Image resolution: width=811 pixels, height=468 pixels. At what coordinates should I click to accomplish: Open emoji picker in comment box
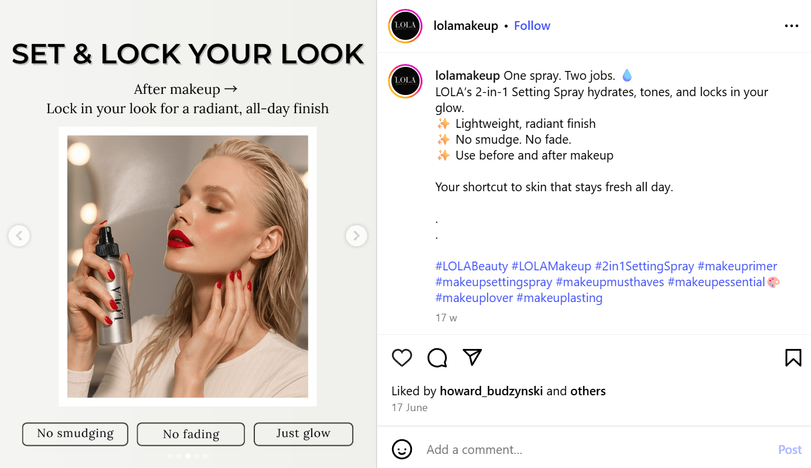tap(401, 450)
